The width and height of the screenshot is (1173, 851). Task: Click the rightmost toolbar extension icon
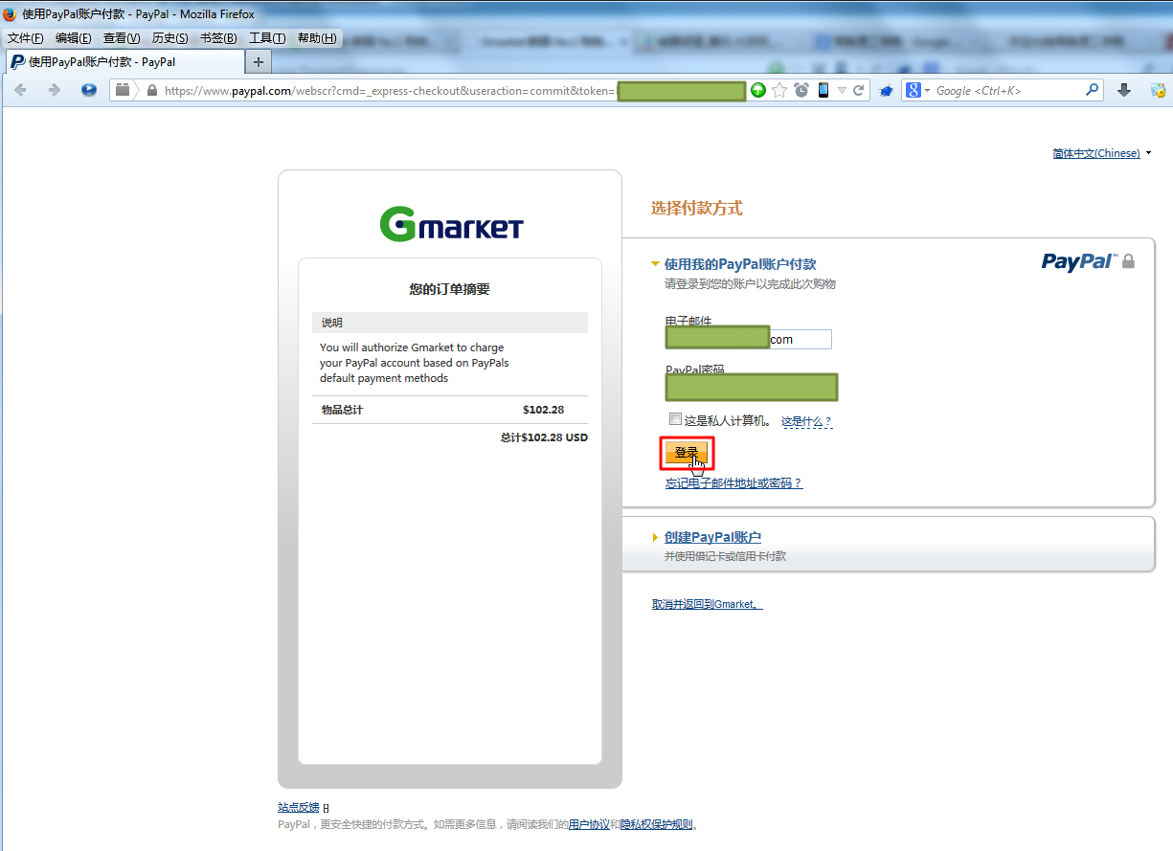coord(1158,90)
